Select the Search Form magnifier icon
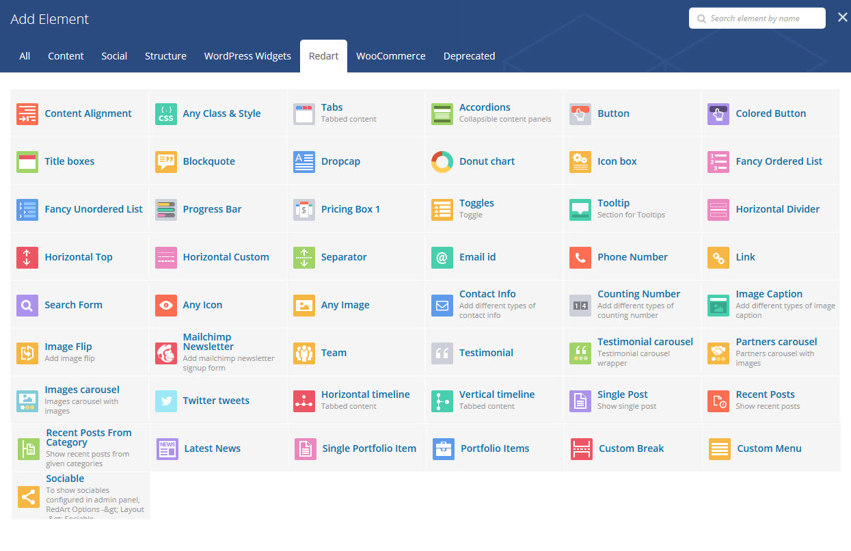Viewport: 851px width, 551px height. pos(27,306)
